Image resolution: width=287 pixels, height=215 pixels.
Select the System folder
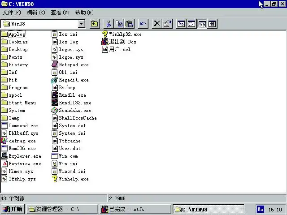13,111
